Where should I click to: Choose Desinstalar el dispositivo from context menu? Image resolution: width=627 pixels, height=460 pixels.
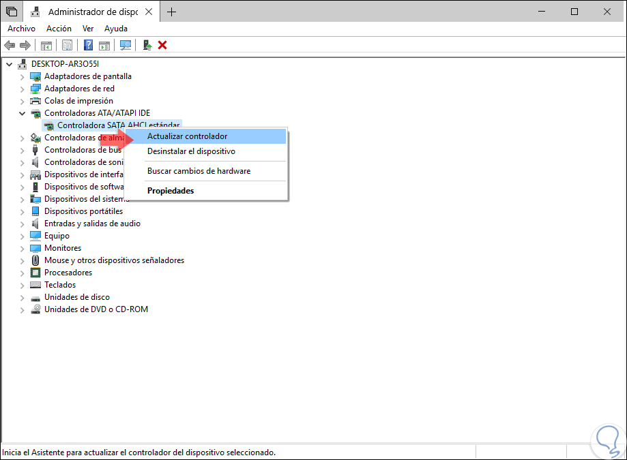tap(206, 151)
